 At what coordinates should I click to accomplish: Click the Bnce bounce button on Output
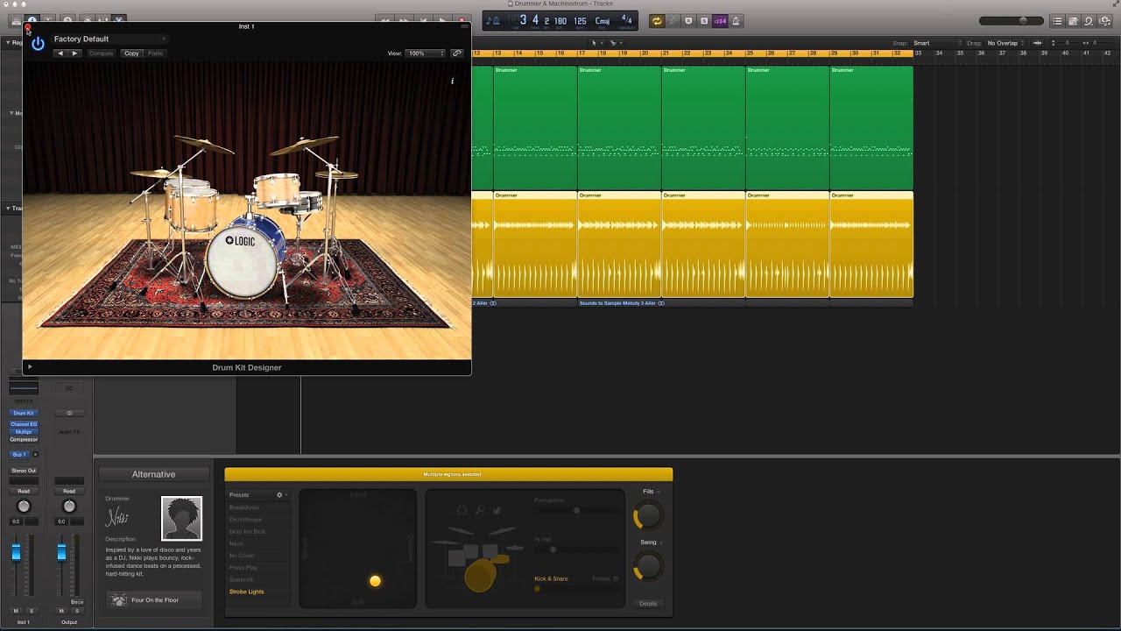[x=77, y=602]
